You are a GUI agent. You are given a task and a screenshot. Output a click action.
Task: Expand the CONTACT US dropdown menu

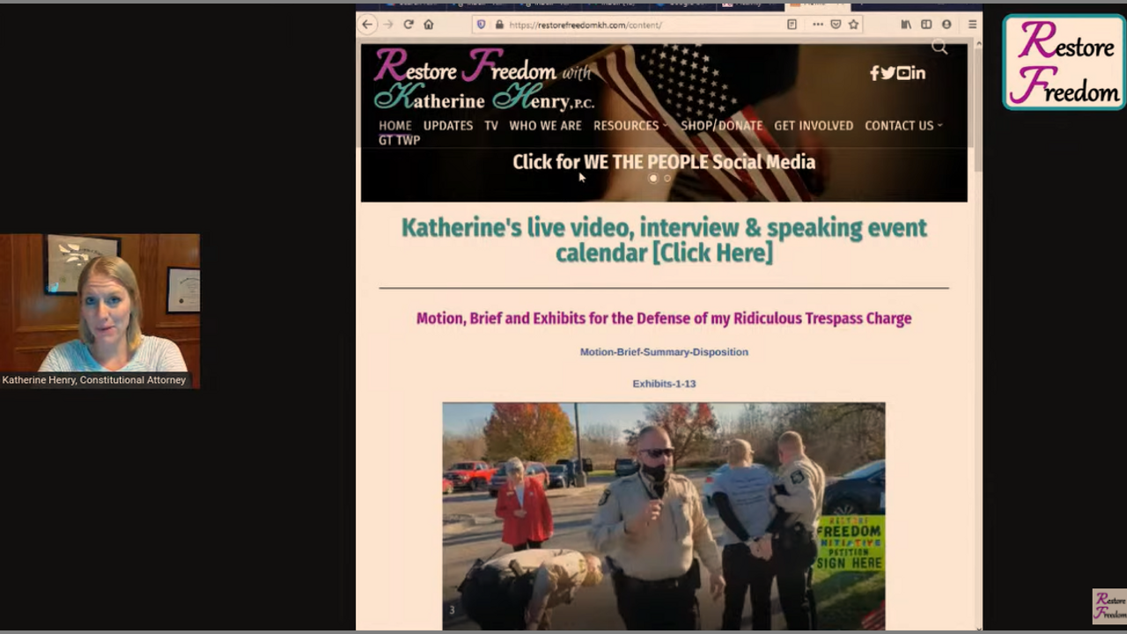(902, 126)
